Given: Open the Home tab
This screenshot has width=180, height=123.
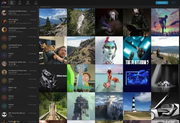Looking at the screenshot, I should click(x=12, y=3).
